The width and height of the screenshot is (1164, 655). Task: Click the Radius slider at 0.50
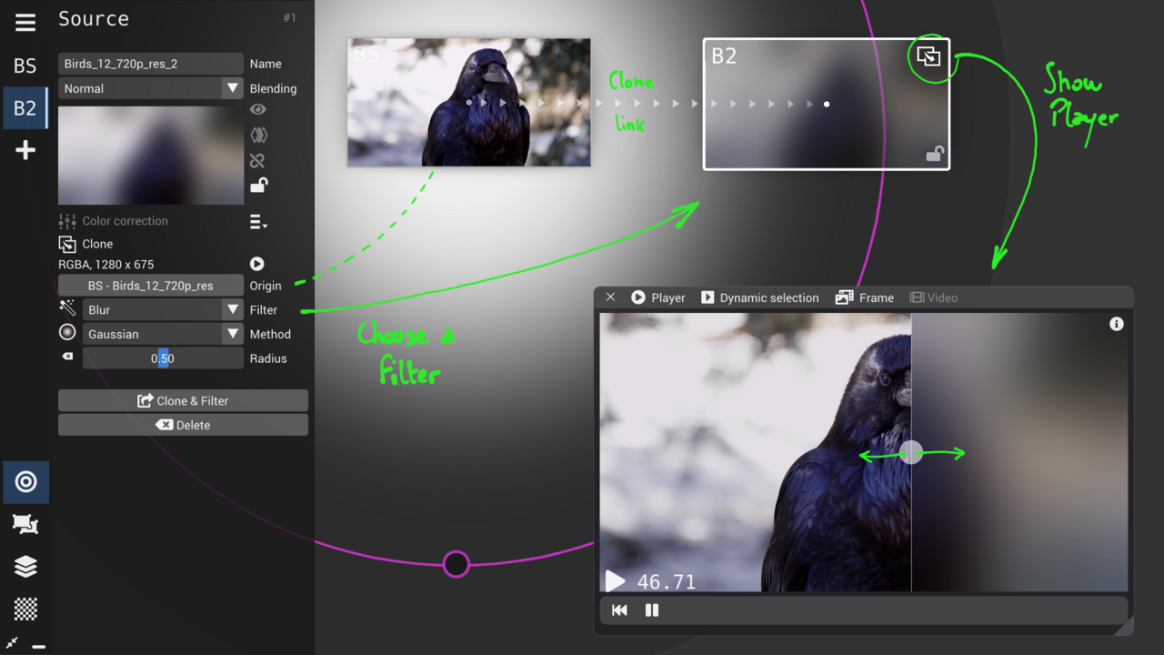[163, 358]
